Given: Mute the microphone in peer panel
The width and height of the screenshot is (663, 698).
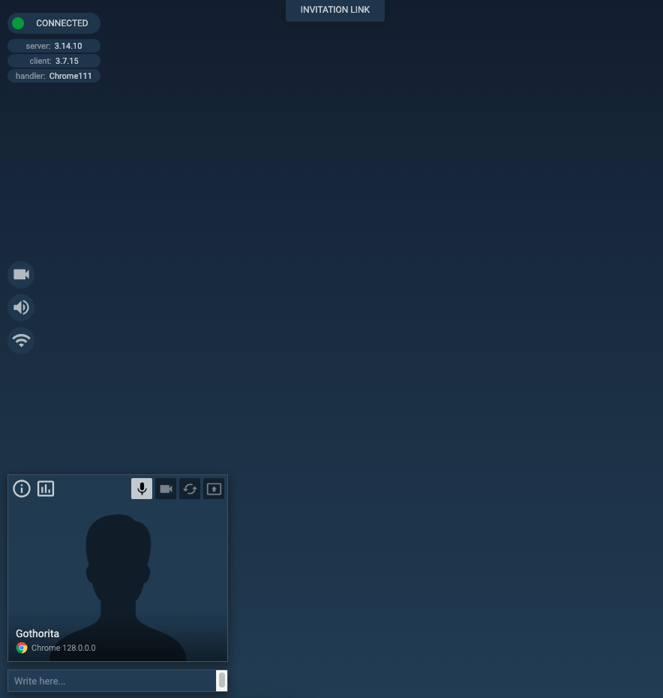Looking at the screenshot, I should [x=142, y=489].
